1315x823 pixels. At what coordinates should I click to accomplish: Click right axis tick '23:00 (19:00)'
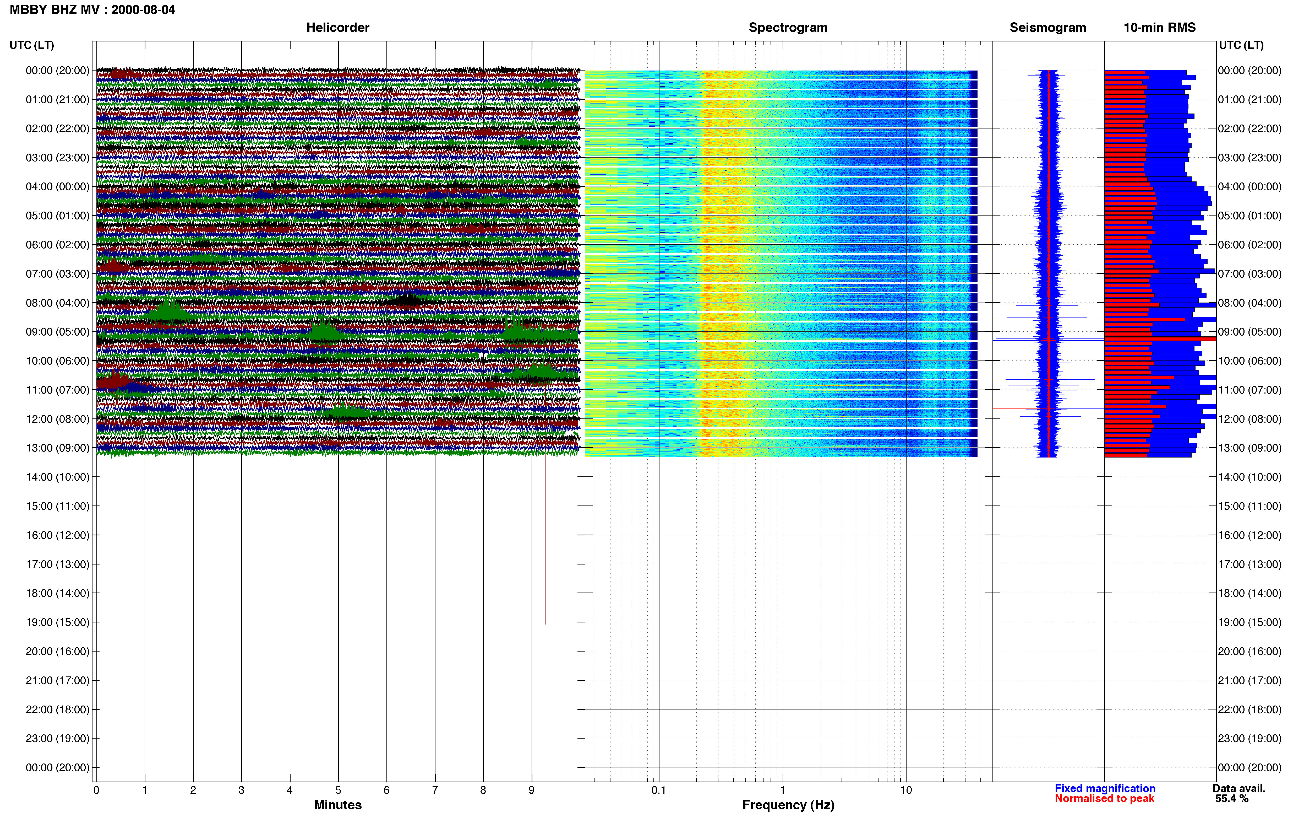point(1250,739)
